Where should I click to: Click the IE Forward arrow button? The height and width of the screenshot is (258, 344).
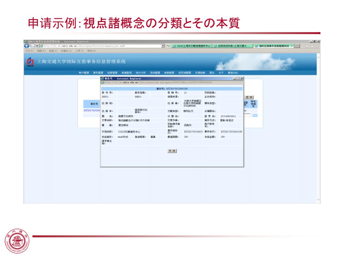click(x=32, y=46)
